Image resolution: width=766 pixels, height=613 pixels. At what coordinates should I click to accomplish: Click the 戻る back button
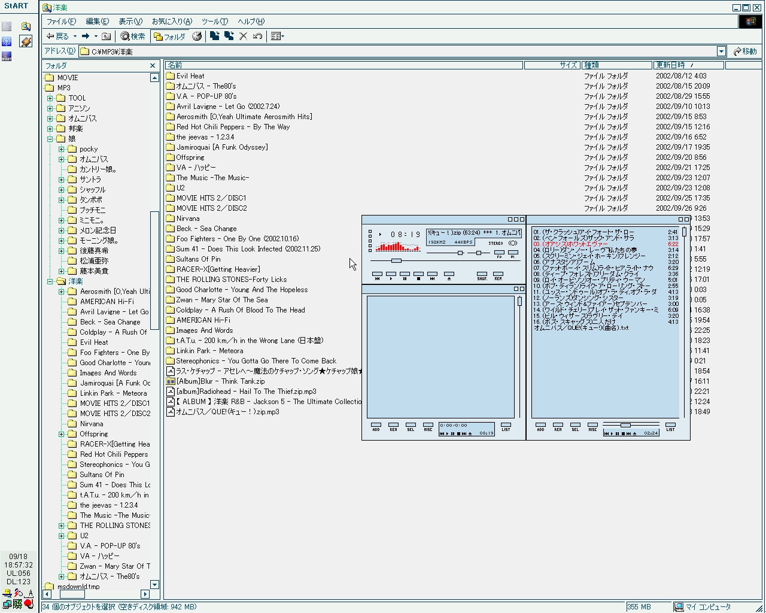(x=57, y=37)
